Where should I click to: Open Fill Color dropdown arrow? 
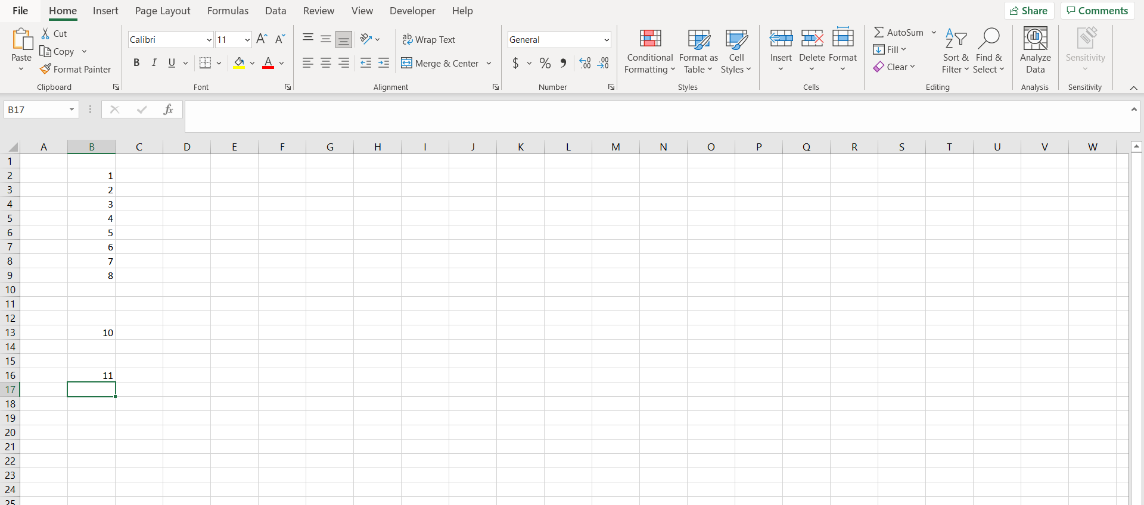[x=253, y=63]
